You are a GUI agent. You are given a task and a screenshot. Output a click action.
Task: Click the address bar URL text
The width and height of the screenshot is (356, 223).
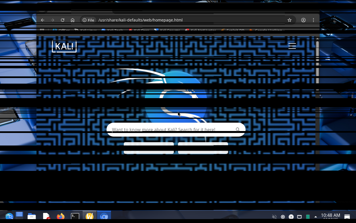click(140, 20)
